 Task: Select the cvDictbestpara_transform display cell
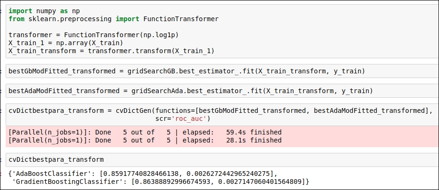pyautogui.click(x=222, y=159)
